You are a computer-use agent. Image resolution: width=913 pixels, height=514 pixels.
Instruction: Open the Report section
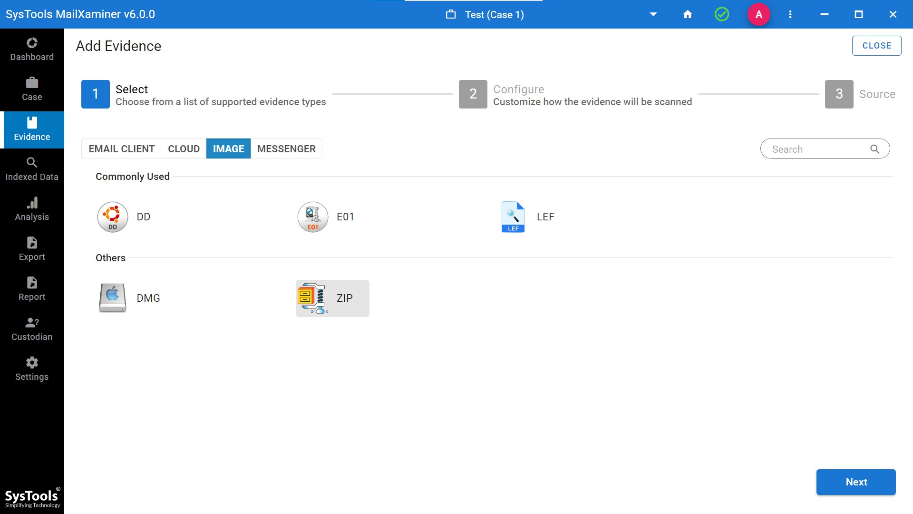tap(32, 288)
